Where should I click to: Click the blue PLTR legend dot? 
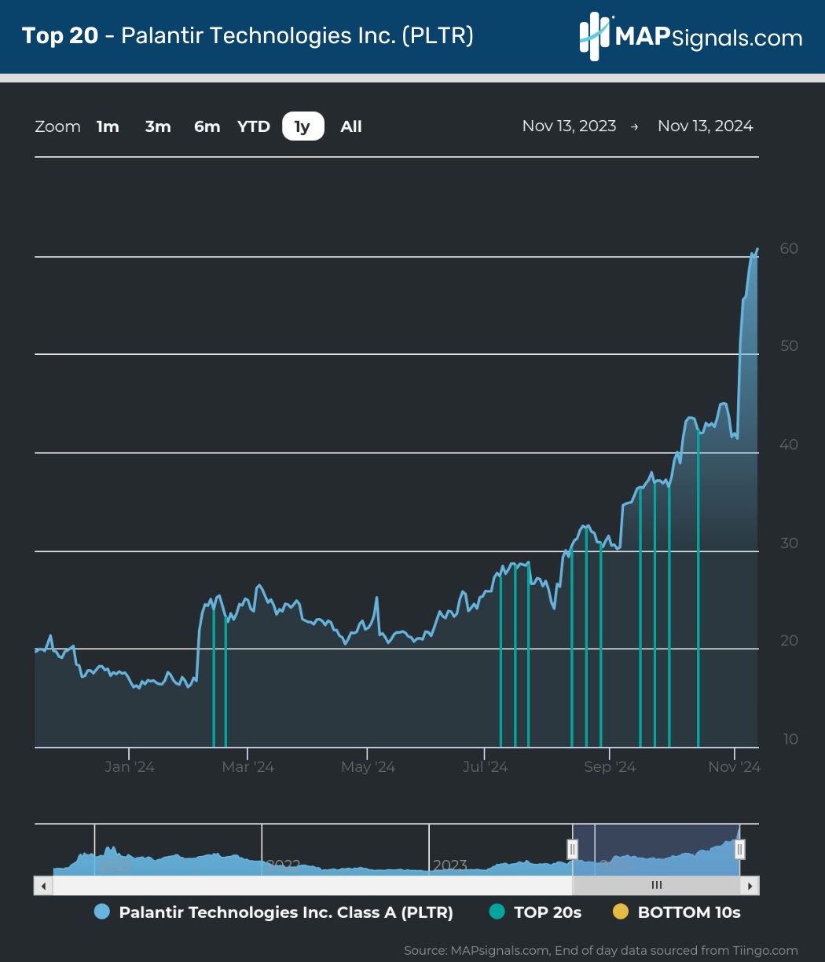pos(101,913)
